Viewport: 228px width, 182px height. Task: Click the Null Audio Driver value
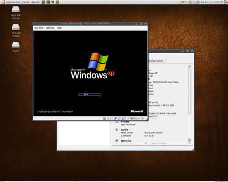click(153, 133)
